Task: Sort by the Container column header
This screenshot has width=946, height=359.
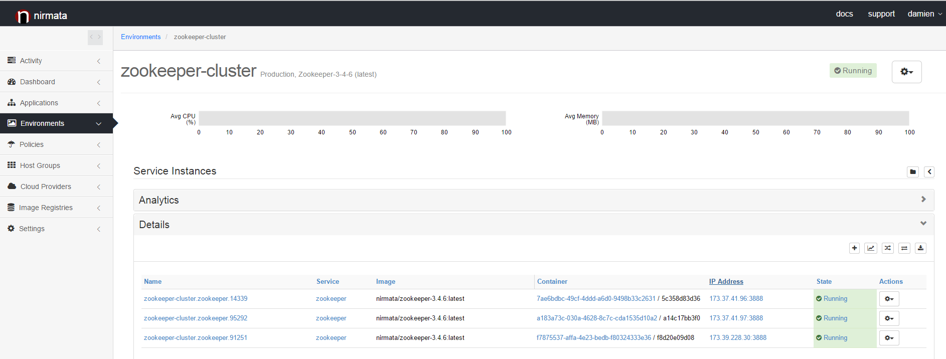Action: click(552, 282)
